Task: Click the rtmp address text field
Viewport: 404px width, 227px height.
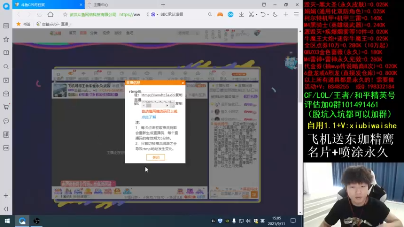Action: coord(158,95)
